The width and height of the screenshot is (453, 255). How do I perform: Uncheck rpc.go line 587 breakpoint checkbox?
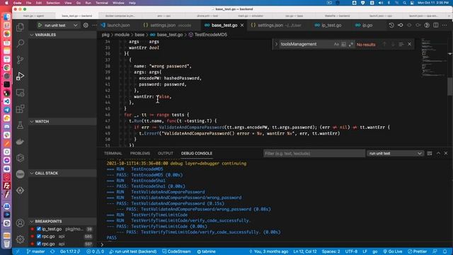pyautogui.click(x=39, y=244)
